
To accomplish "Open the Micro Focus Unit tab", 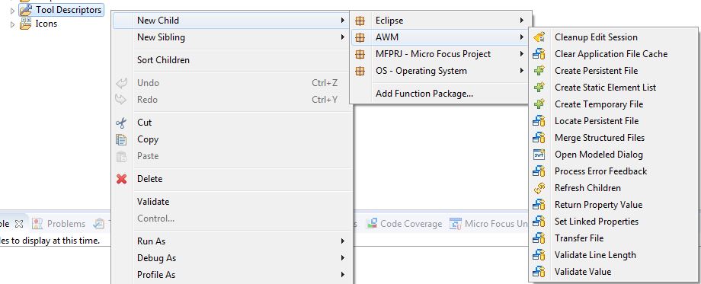I will (488, 224).
